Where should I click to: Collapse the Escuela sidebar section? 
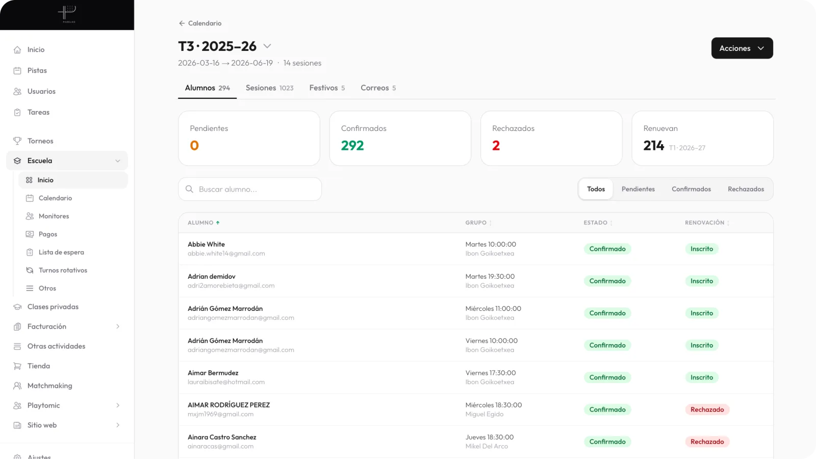point(118,161)
